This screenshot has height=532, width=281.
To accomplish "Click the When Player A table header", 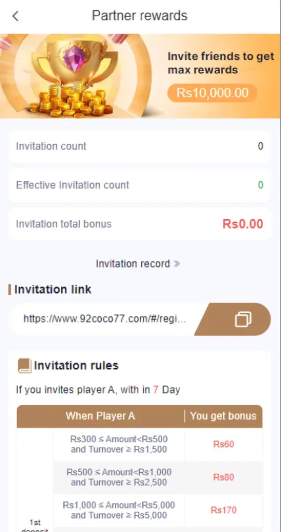I will point(100,416).
